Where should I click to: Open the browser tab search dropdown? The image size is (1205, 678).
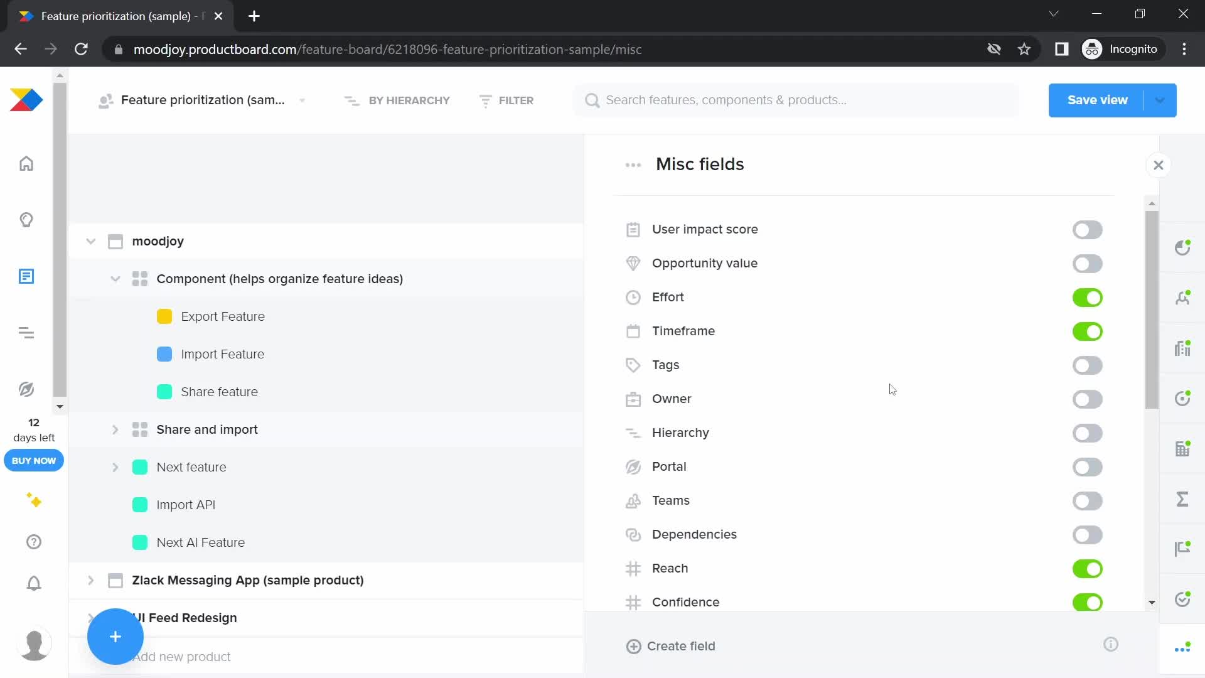click(1054, 14)
